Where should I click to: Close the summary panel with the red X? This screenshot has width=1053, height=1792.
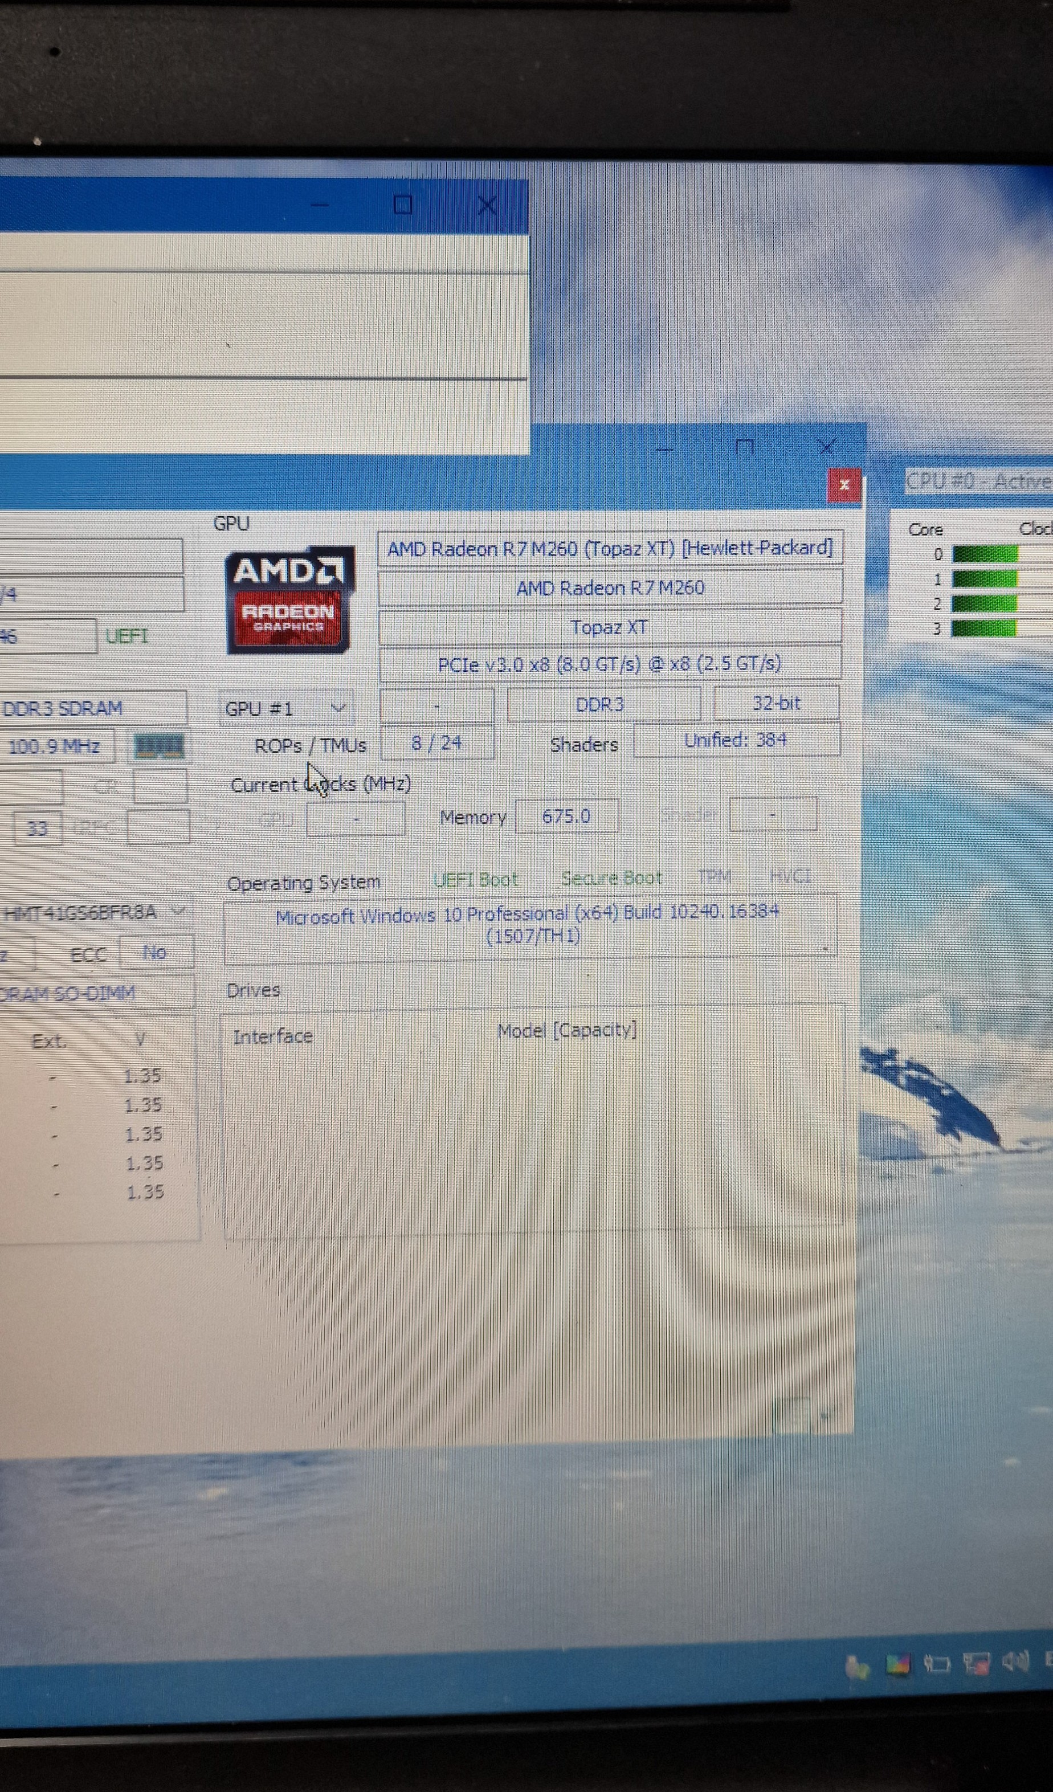point(844,485)
